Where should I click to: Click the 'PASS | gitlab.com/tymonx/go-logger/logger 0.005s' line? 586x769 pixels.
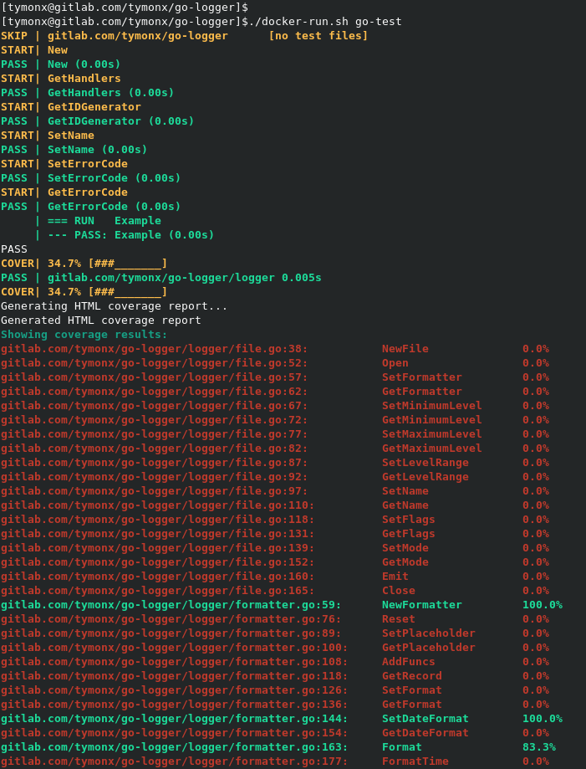click(x=161, y=278)
